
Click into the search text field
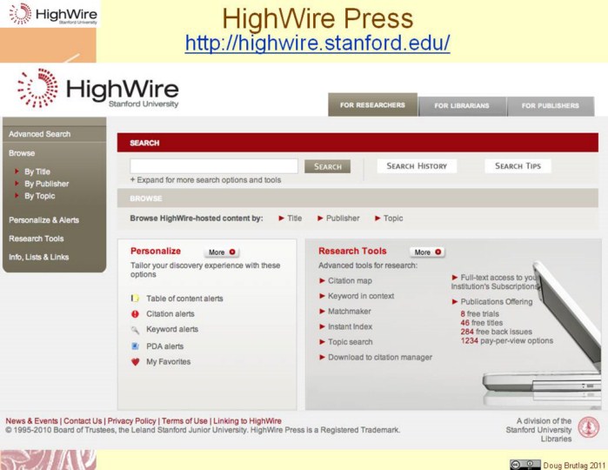214,166
